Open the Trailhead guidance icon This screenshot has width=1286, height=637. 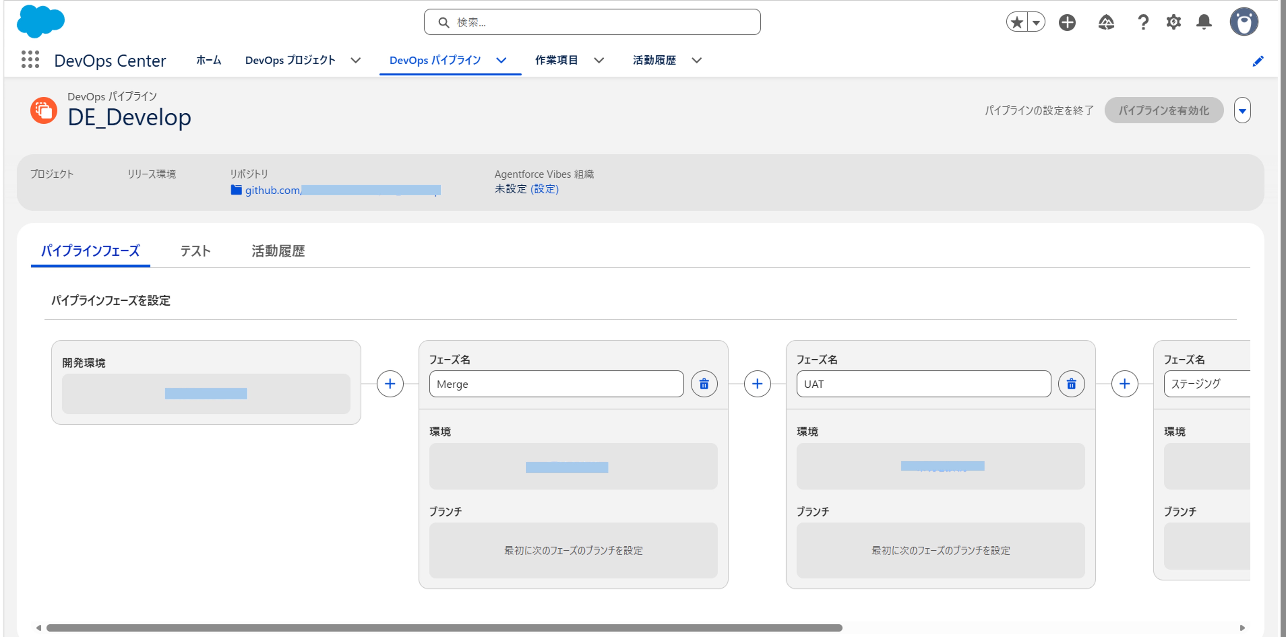coord(1106,22)
